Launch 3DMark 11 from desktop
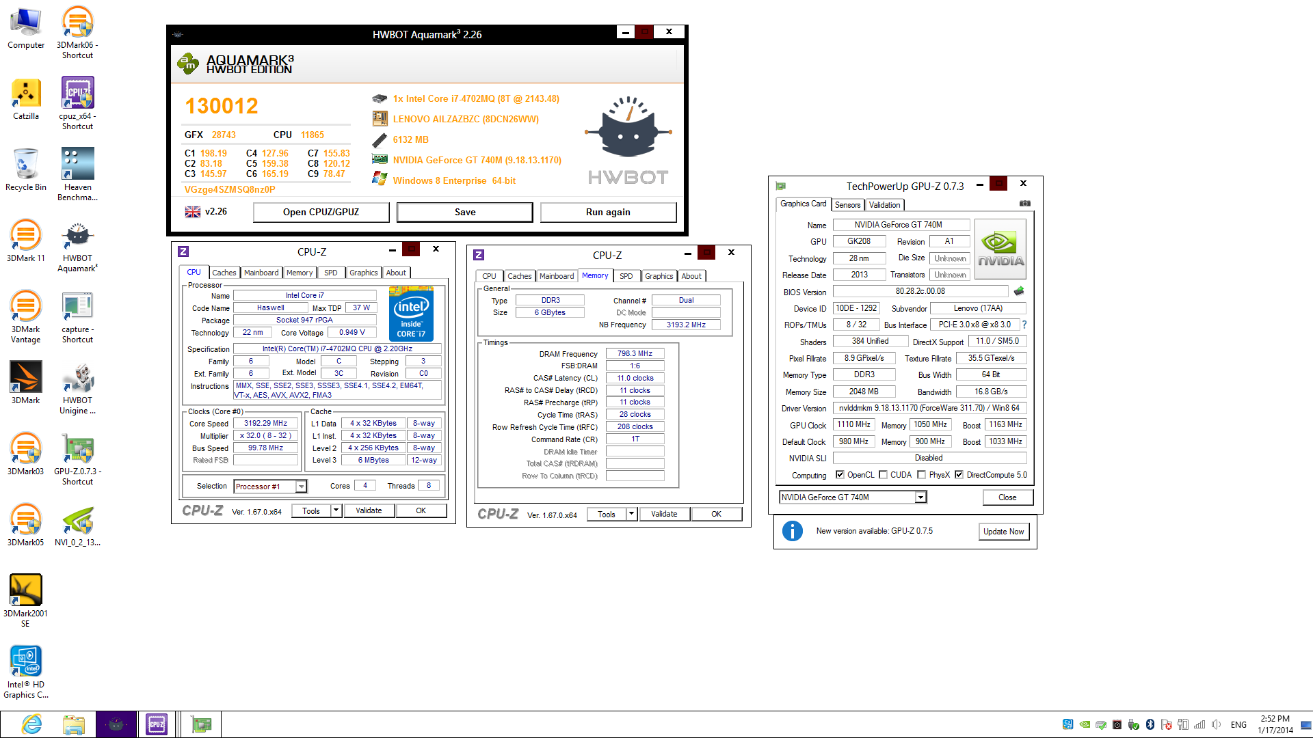Image resolution: width=1313 pixels, height=738 pixels. pos(26,241)
